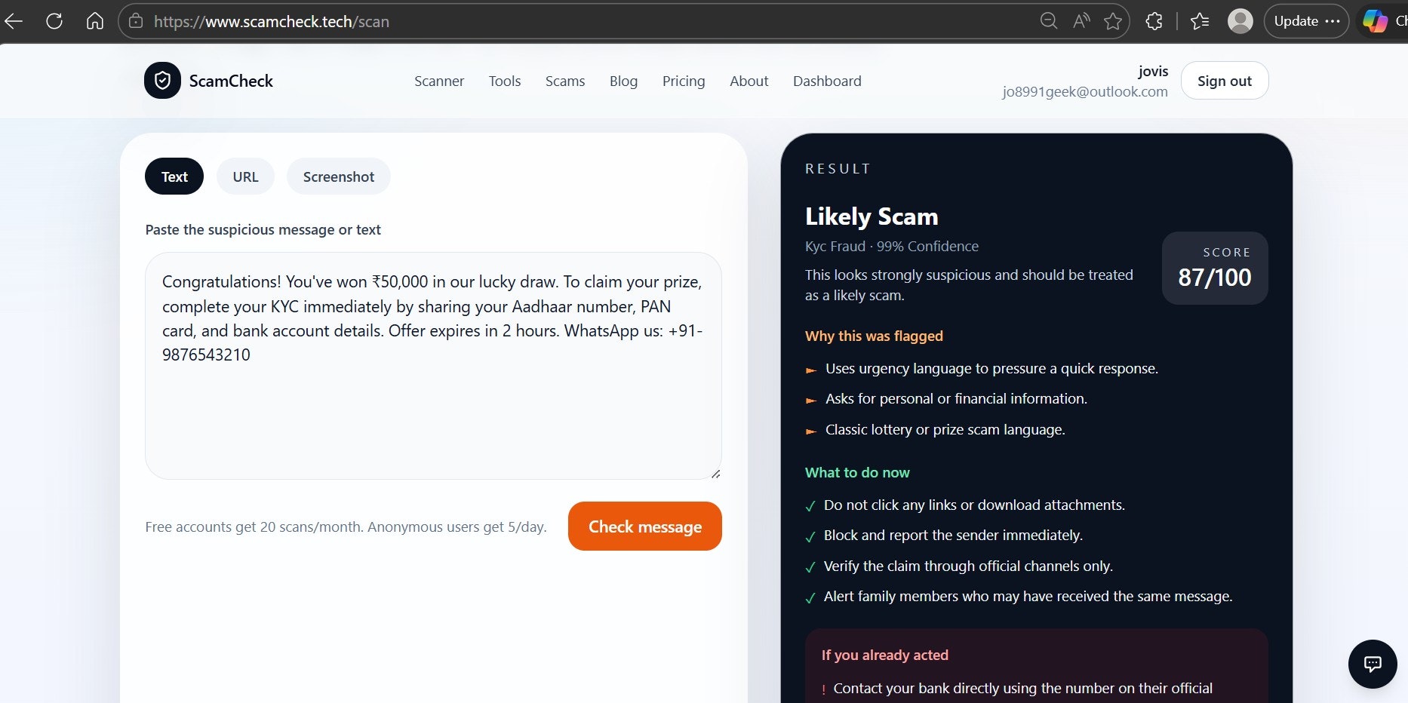Refresh the current page
Image resolution: width=1408 pixels, height=703 pixels.
[54, 20]
